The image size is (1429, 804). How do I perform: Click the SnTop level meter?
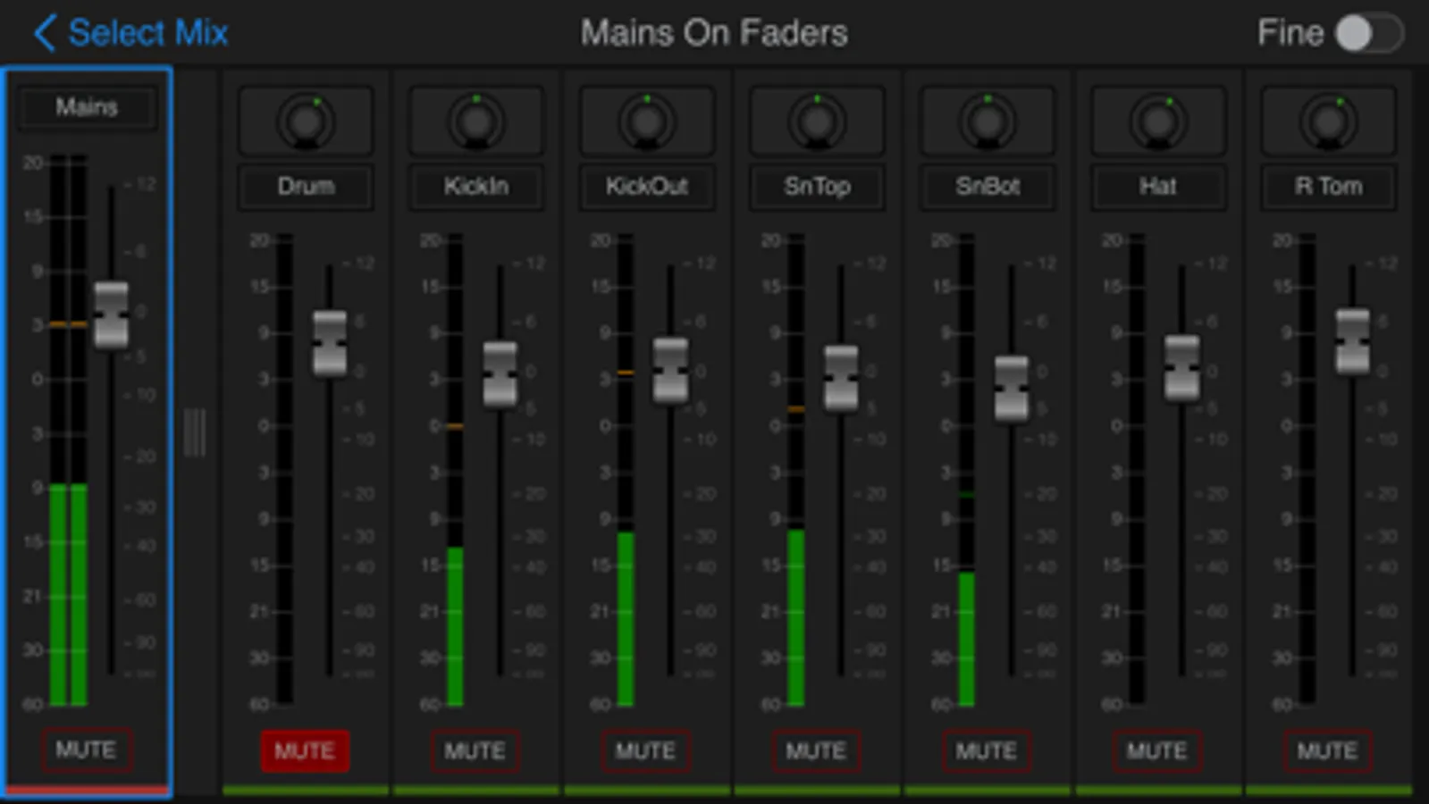point(795,470)
